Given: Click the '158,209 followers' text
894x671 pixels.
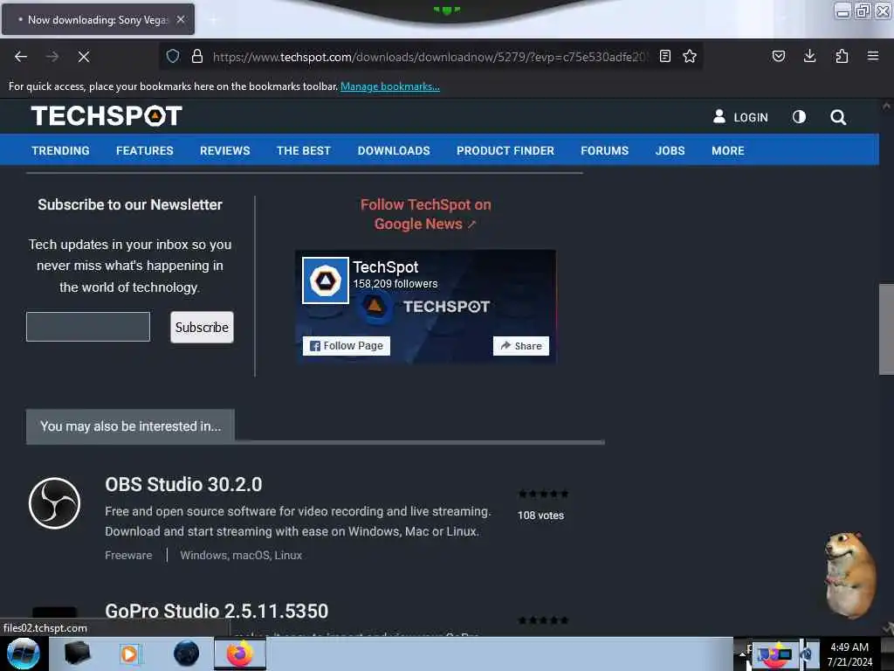Looking at the screenshot, I should point(395,284).
